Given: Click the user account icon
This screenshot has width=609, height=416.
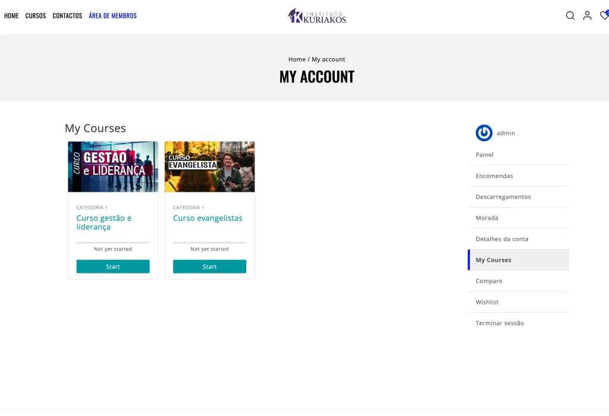Looking at the screenshot, I should 587,15.
